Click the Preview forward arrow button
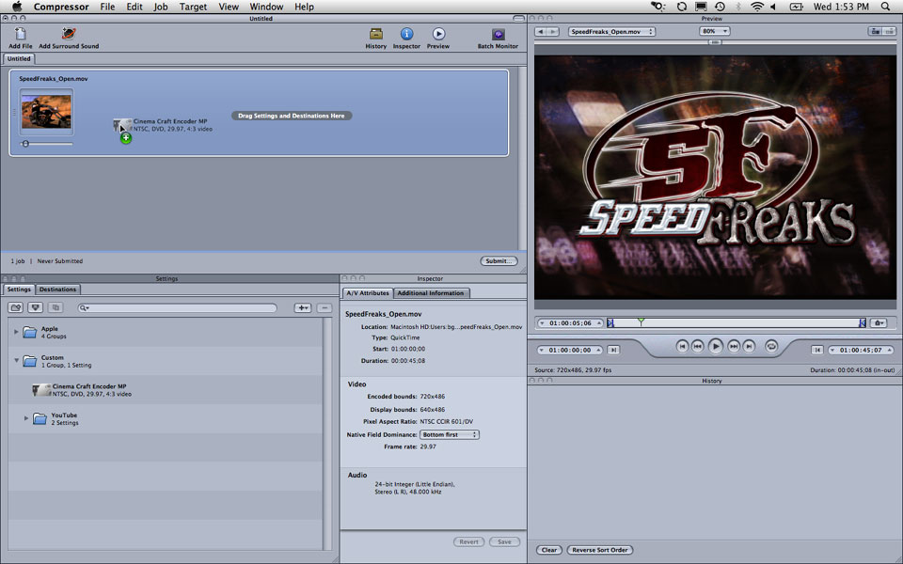This screenshot has width=903, height=564. pos(553,32)
